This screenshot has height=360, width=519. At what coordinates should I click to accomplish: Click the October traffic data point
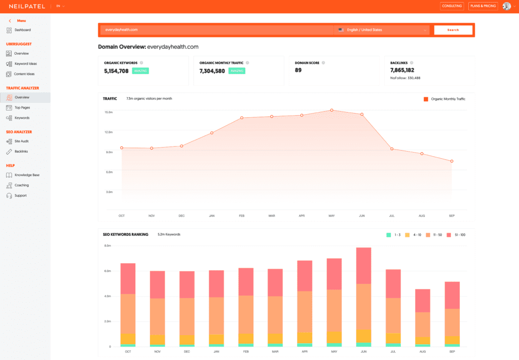pyautogui.click(x=122, y=148)
